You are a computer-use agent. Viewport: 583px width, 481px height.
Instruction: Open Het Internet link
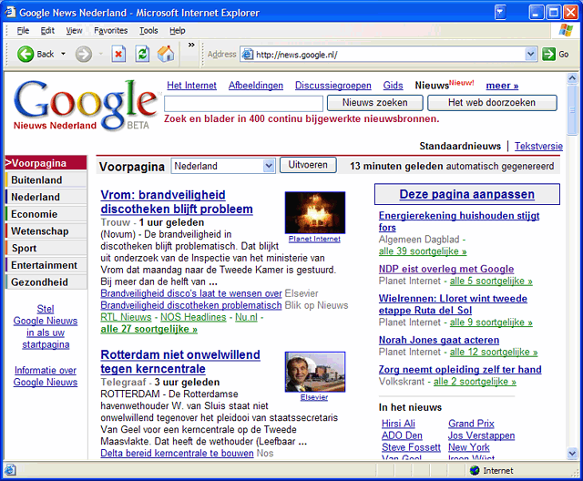[191, 85]
